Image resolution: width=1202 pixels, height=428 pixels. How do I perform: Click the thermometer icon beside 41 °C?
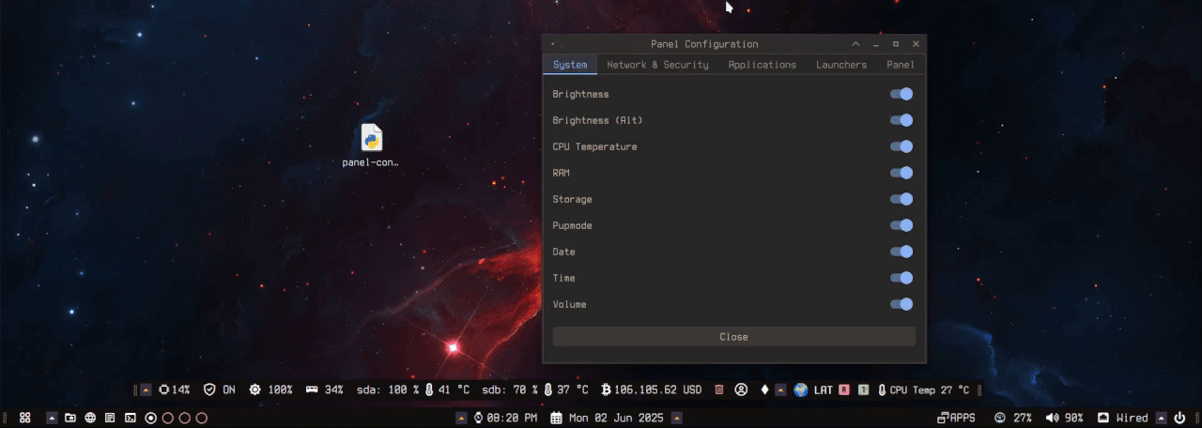coord(429,390)
